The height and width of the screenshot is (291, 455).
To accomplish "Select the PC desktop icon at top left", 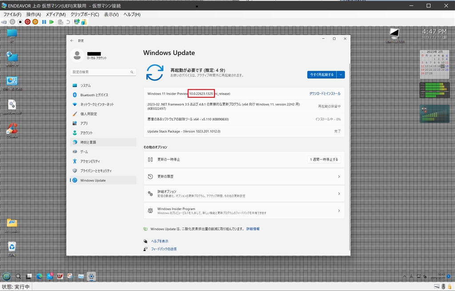I will pyautogui.click(x=12, y=36).
